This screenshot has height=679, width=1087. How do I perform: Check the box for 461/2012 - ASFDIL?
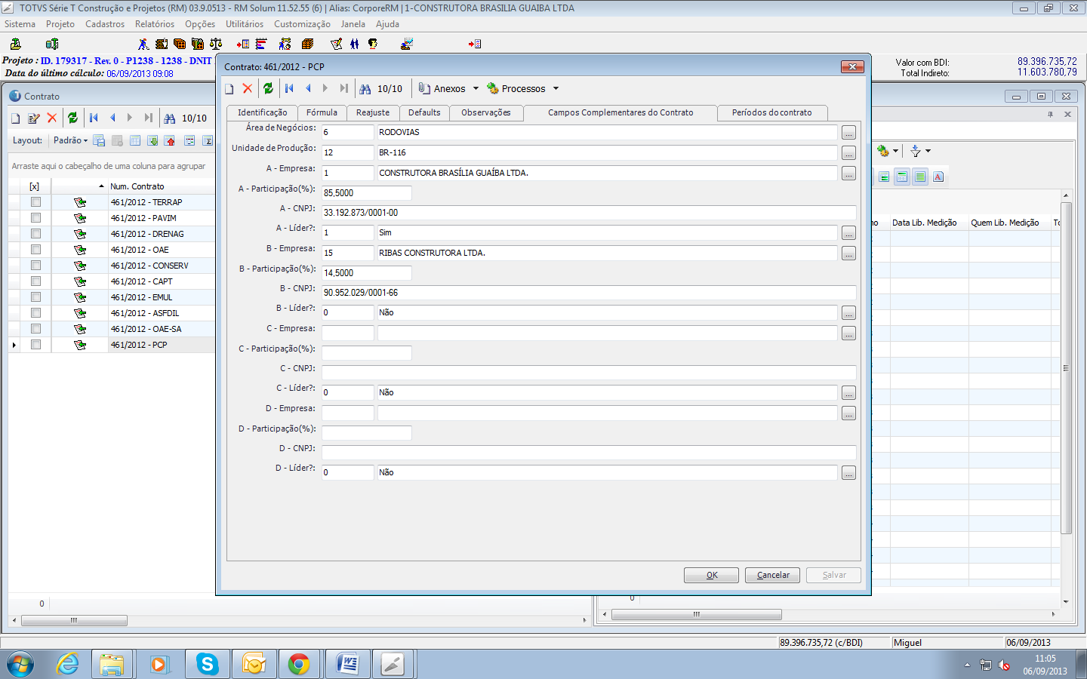point(35,313)
